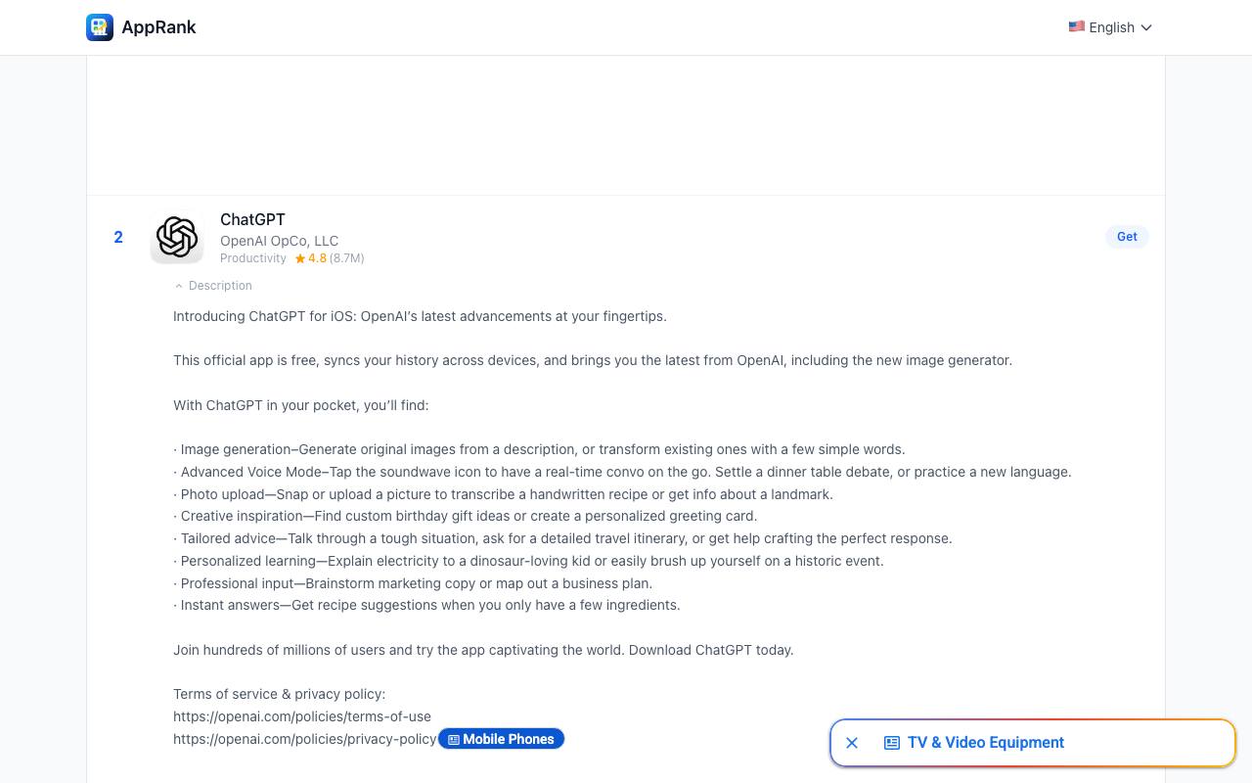Expand the language selector chevron arrow

click(x=1146, y=27)
